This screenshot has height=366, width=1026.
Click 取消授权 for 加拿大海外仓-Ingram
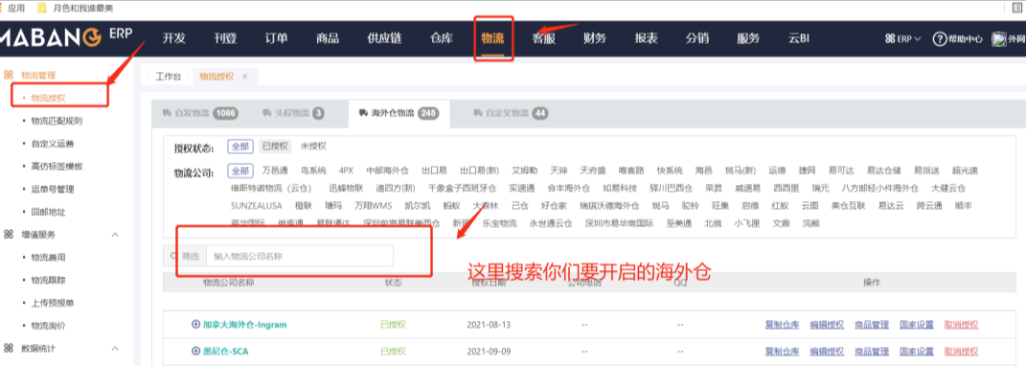click(x=961, y=324)
